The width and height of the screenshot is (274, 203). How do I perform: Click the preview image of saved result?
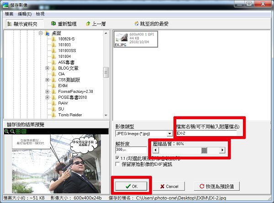click(56, 164)
